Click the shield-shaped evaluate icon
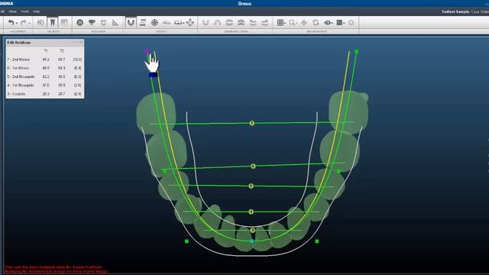The width and height of the screenshot is (489, 275). [104, 22]
